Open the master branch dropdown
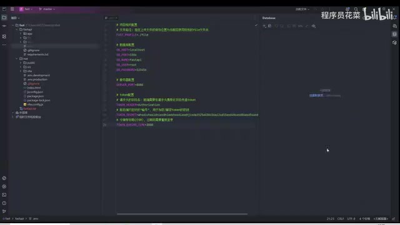The width and height of the screenshot is (400, 225). [47, 9]
